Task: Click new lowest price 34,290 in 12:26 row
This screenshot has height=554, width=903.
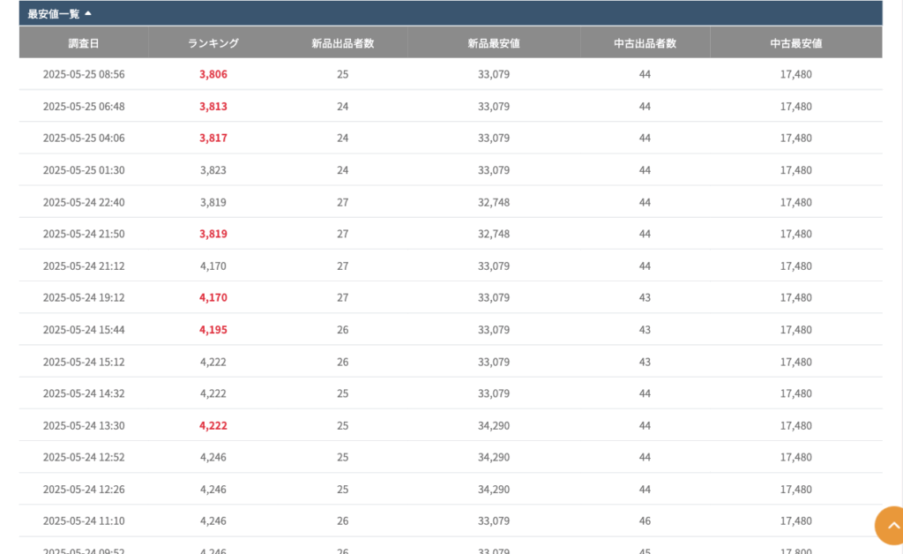Action: pyautogui.click(x=494, y=490)
